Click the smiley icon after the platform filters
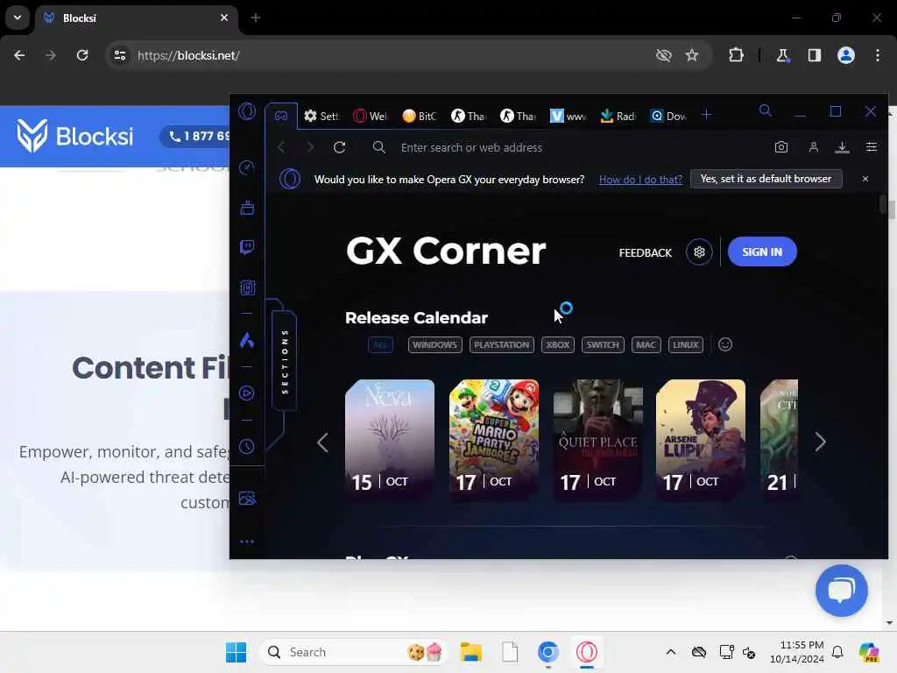This screenshot has height=673, width=897. tap(724, 344)
